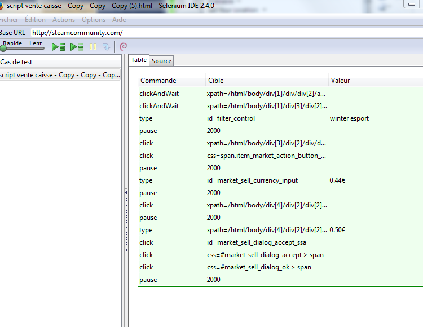Select the script vente caisse test case
This screenshot has height=327, width=423.
59,75
